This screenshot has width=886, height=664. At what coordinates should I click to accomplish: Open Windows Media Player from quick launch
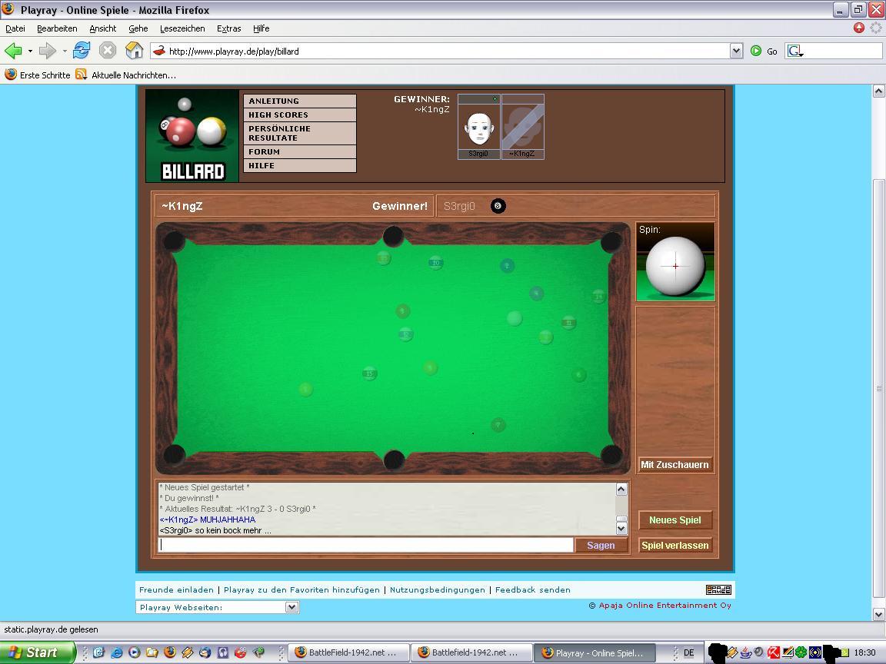point(134,652)
